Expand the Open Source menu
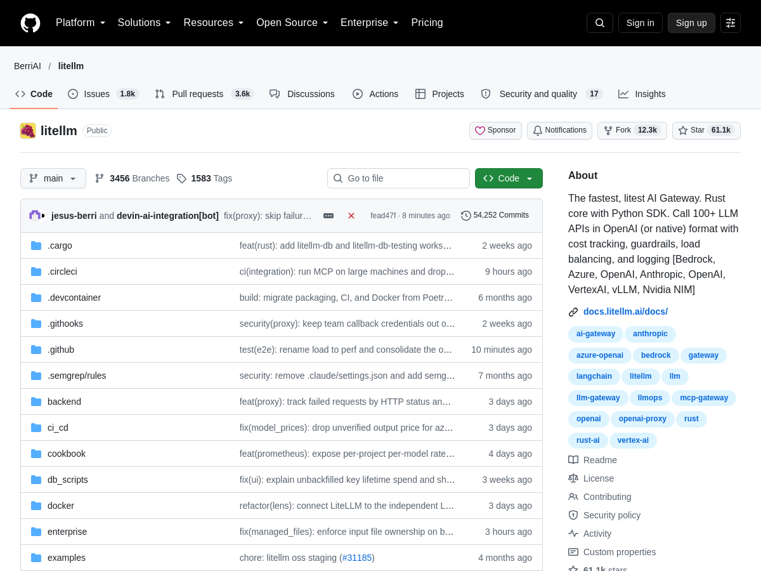This screenshot has width=761, height=571. 292,23
